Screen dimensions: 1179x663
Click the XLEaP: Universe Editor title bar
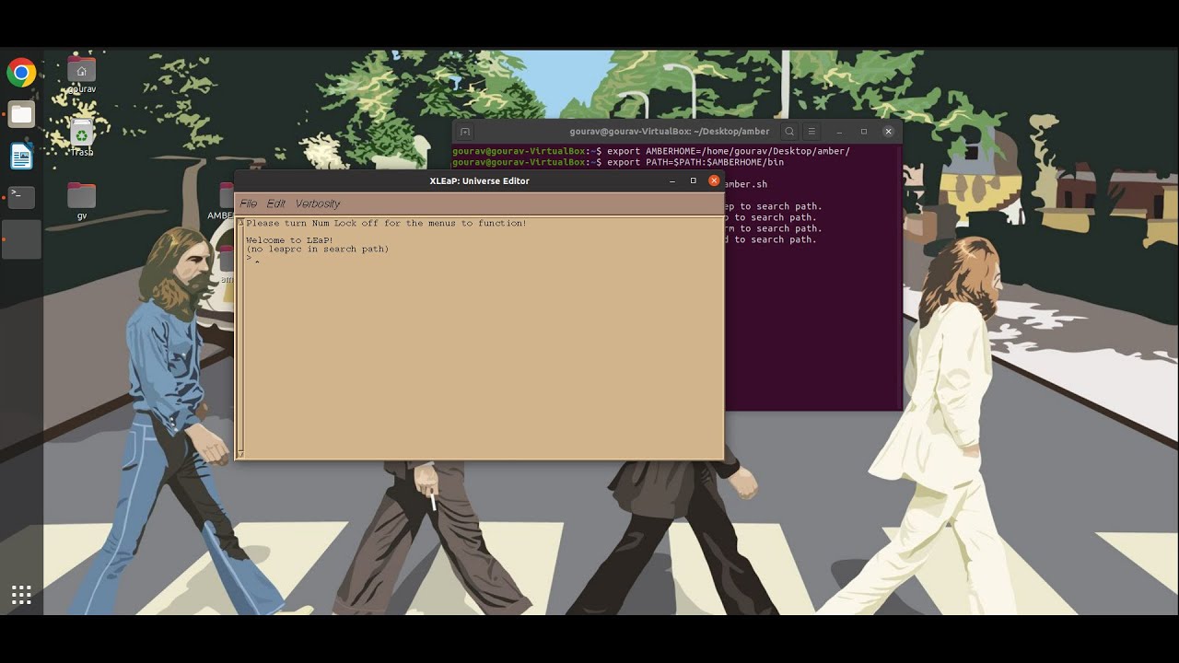coord(479,180)
